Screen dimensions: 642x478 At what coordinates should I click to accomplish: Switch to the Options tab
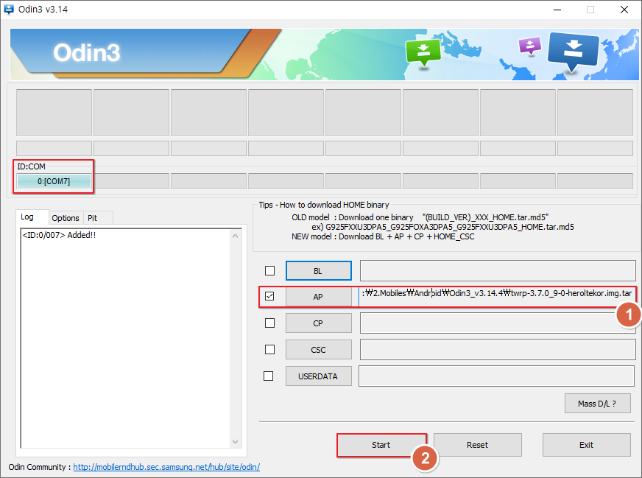pyautogui.click(x=66, y=218)
